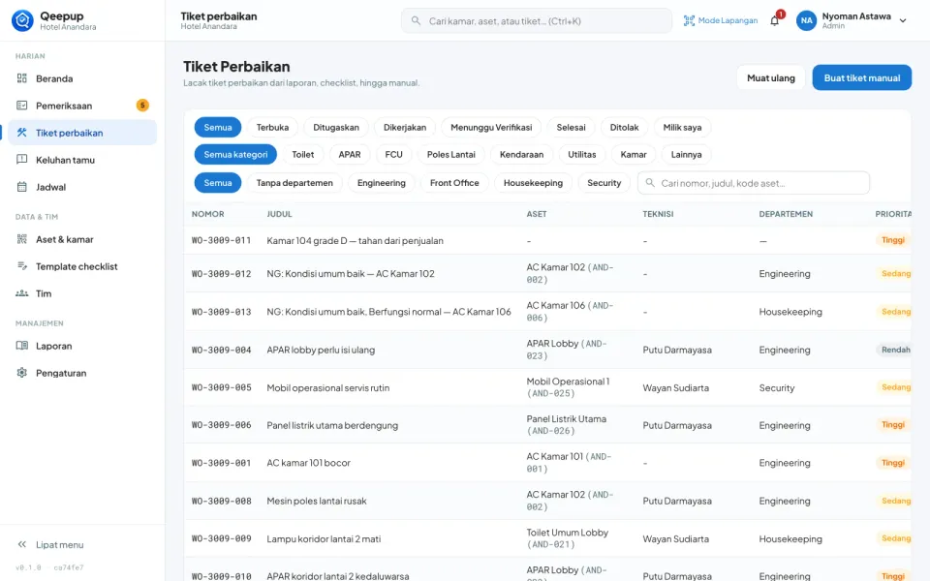This screenshot has height=581, width=930.
Task: Open Keluhan tamu menu item
Action: (x=82, y=160)
